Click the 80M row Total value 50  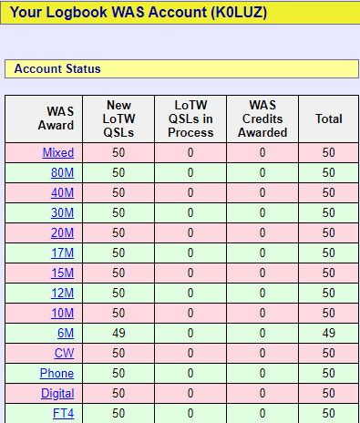(329, 172)
